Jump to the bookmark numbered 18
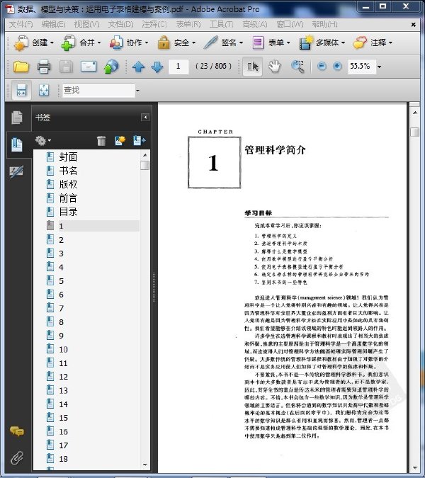Viewport: 425px width, 478px height. pos(64,459)
